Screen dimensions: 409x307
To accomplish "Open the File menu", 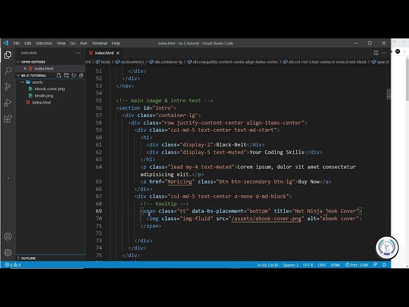I will click(x=17, y=43).
